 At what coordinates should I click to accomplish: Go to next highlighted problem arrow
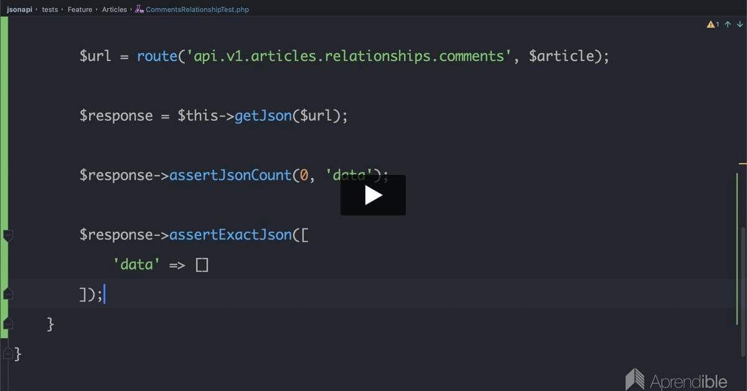[x=740, y=24]
